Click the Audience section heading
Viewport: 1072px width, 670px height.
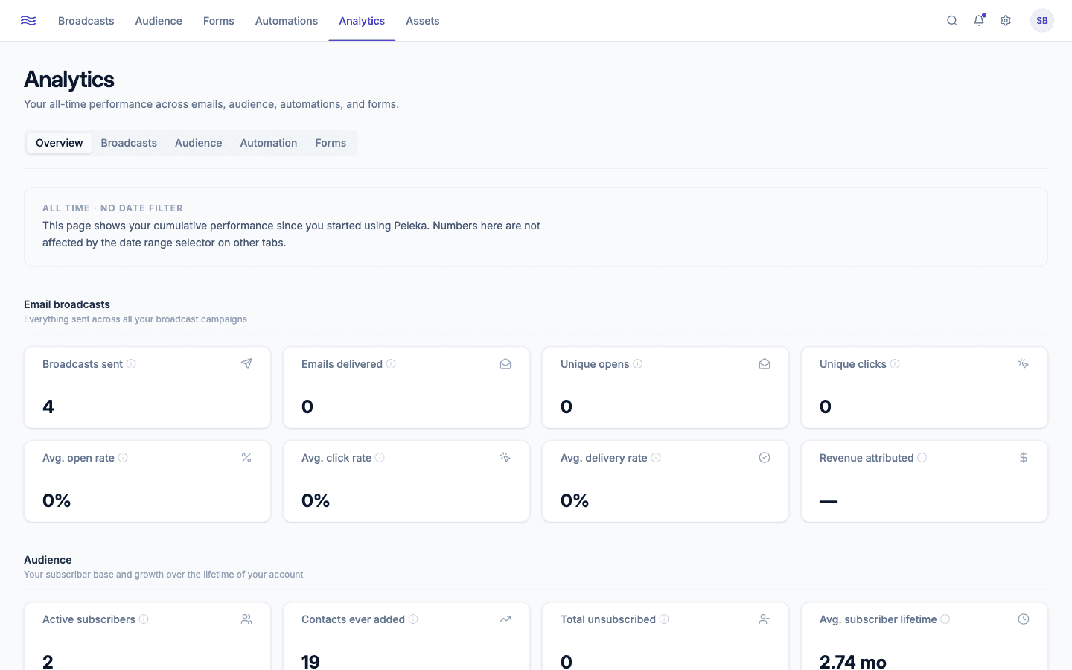[48, 560]
